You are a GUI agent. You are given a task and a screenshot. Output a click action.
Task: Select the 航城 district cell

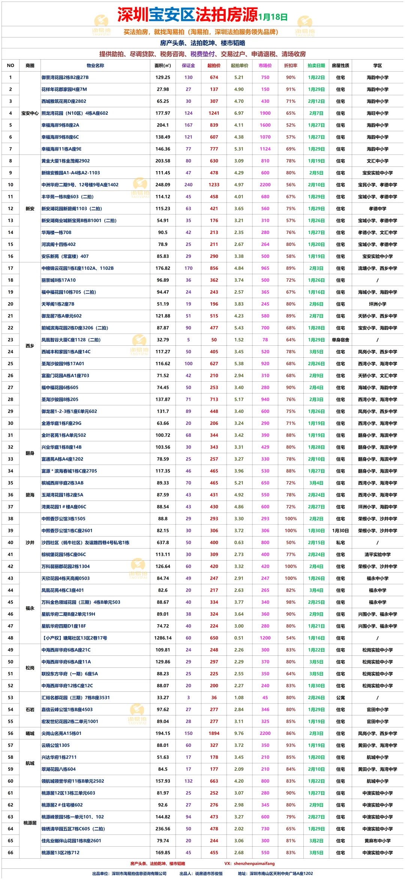point(30,763)
